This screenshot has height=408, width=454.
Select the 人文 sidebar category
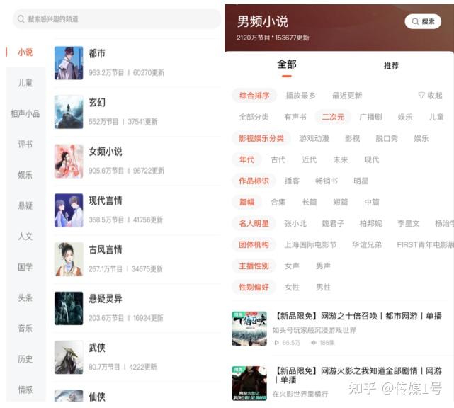25,237
